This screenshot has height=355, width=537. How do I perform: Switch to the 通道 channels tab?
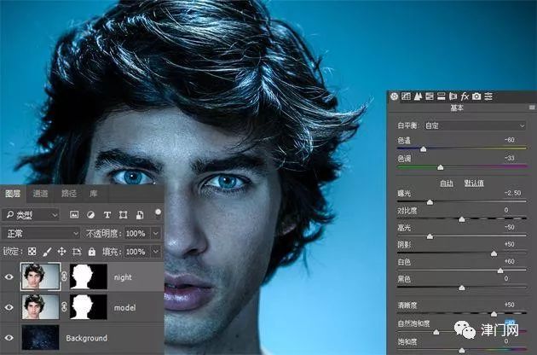tap(41, 194)
